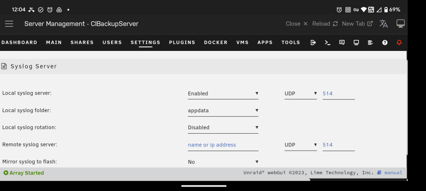The image size is (426, 191).
Task: Tap the missed call icon in the status bar
Action: click(32, 10)
